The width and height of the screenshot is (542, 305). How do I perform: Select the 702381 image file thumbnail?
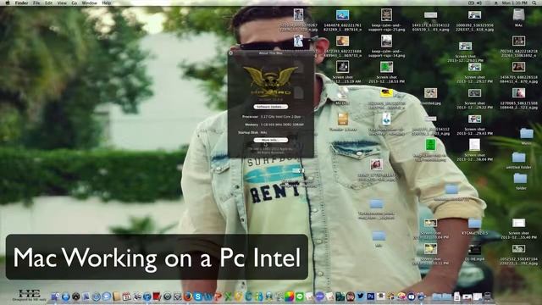coord(518,41)
